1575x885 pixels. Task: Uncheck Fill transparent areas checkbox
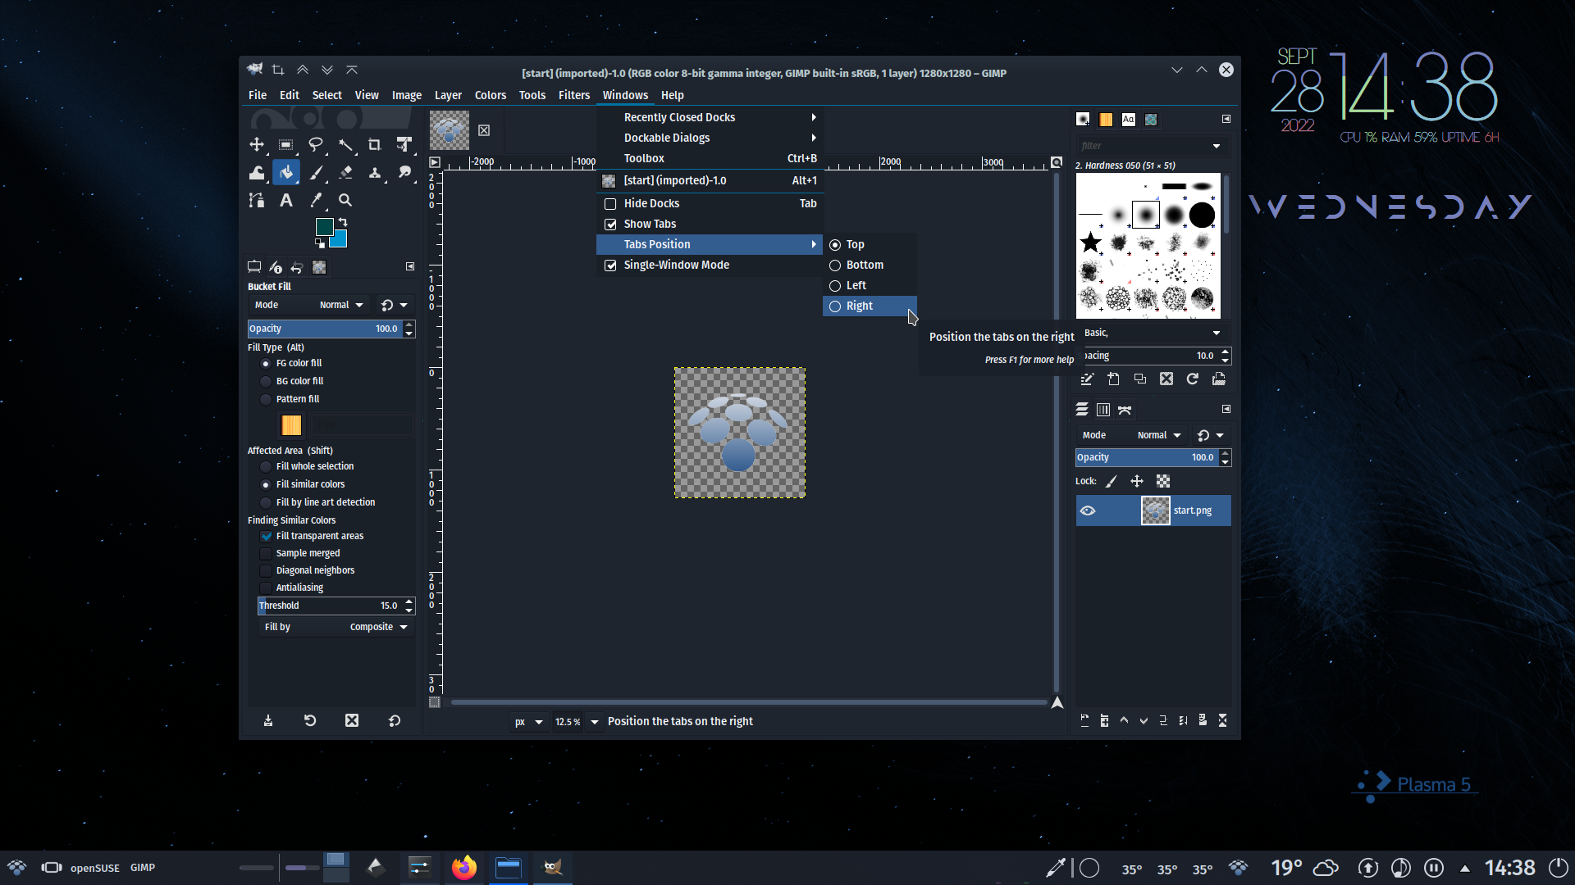point(267,537)
